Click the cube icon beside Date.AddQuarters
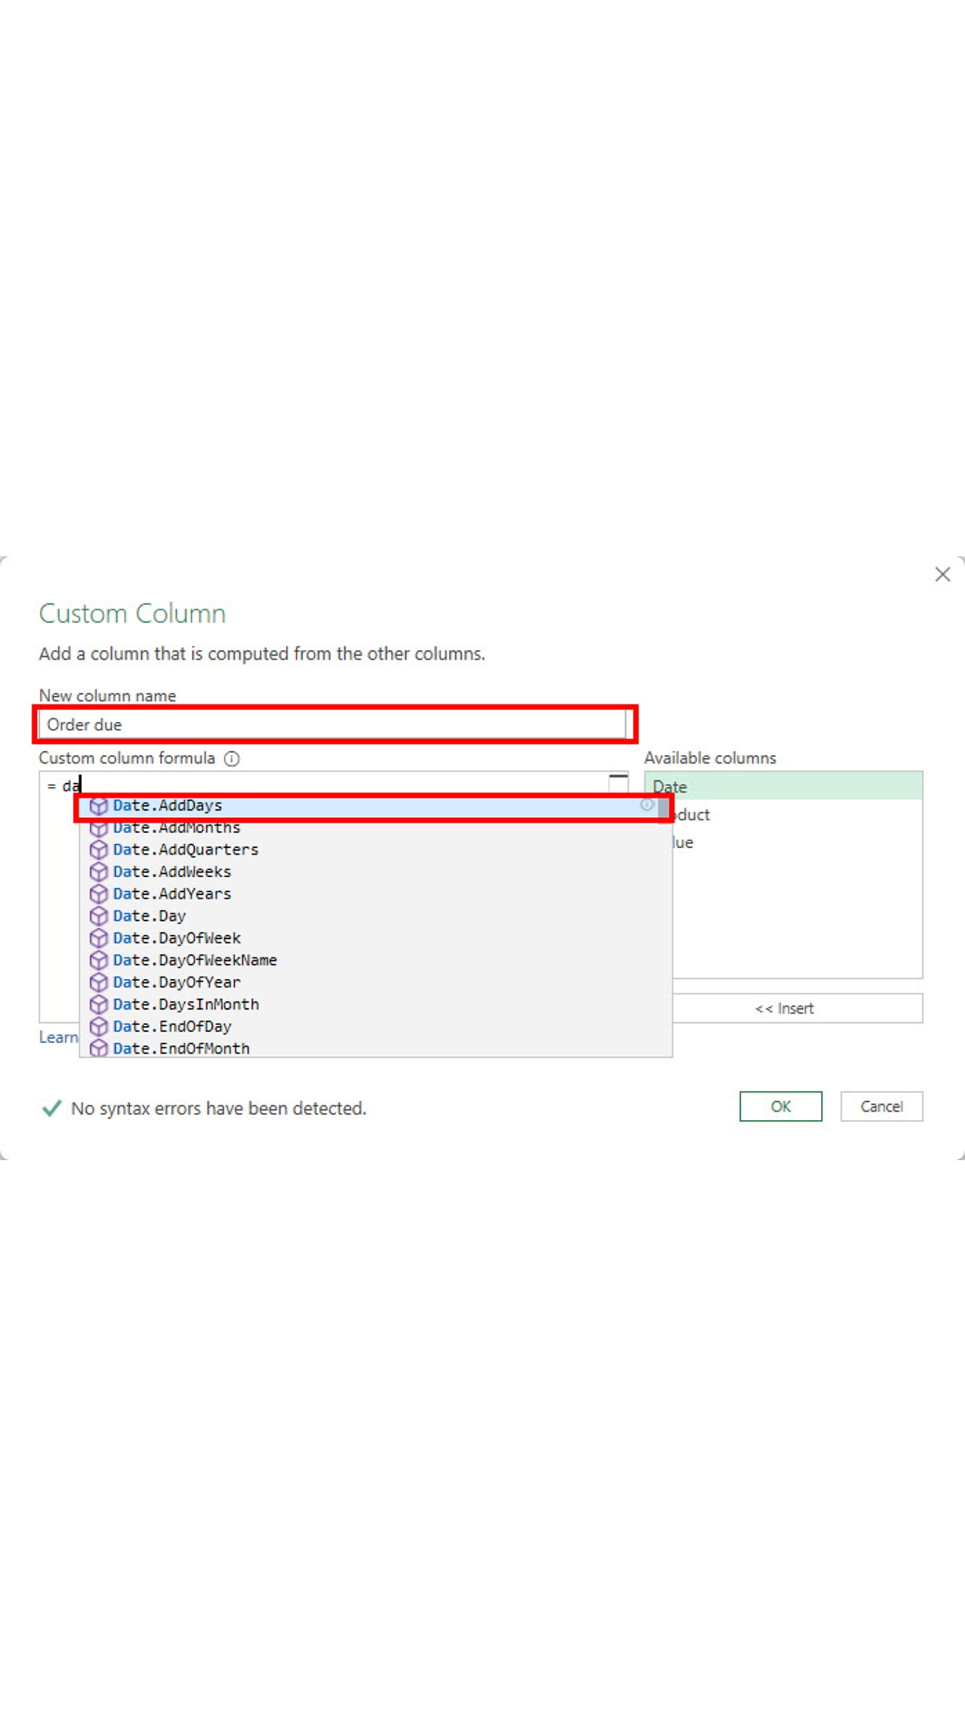 pyautogui.click(x=98, y=850)
